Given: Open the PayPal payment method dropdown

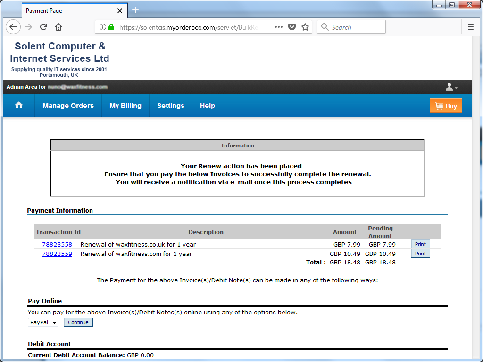Looking at the screenshot, I should tap(43, 322).
